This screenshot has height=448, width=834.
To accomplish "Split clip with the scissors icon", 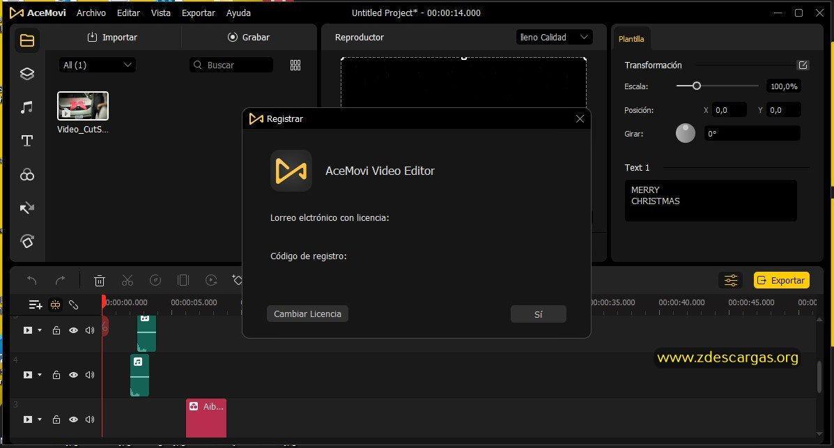I will (127, 280).
